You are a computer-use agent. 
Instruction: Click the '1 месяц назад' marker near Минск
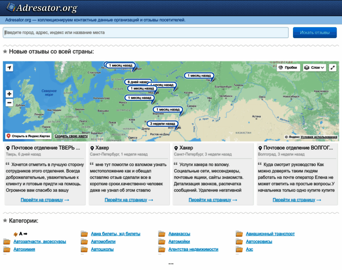[x=139, y=98]
